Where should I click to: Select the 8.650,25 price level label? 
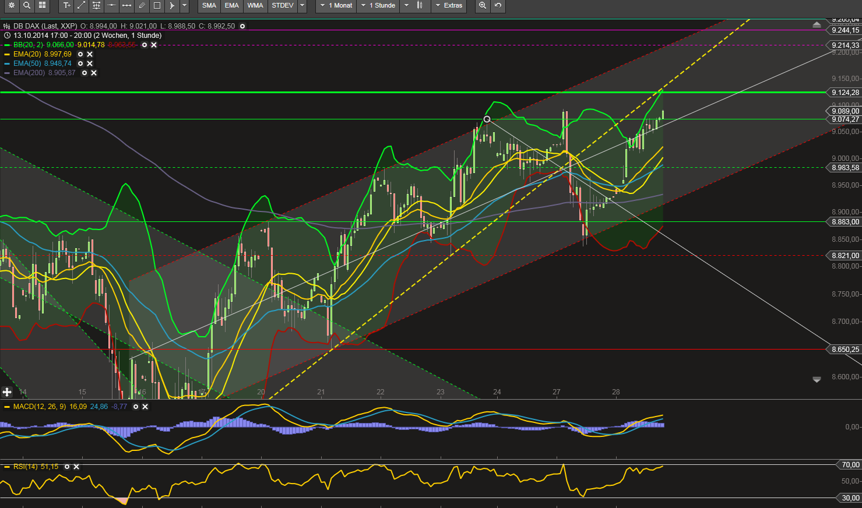[845, 350]
